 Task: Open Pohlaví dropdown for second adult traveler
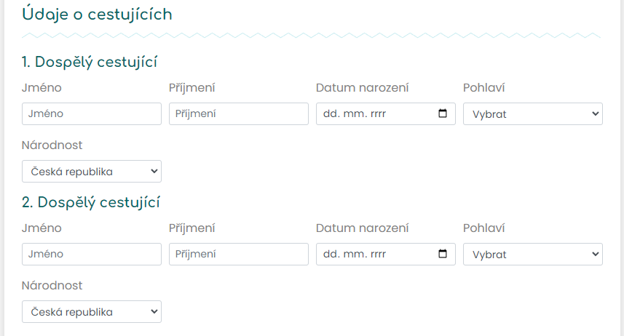(x=533, y=255)
